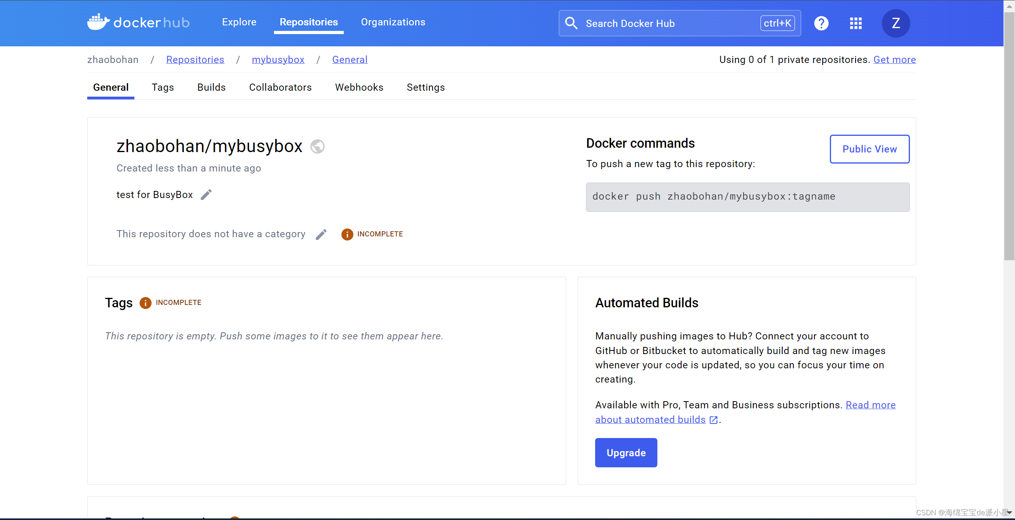Switch to the Builds tab

(x=211, y=88)
